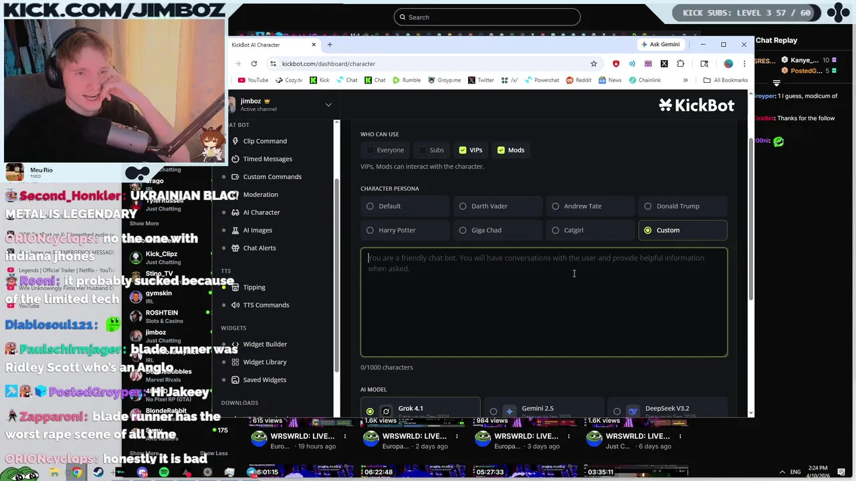Select the Custom persona option
The height and width of the screenshot is (481, 856).
683,230
